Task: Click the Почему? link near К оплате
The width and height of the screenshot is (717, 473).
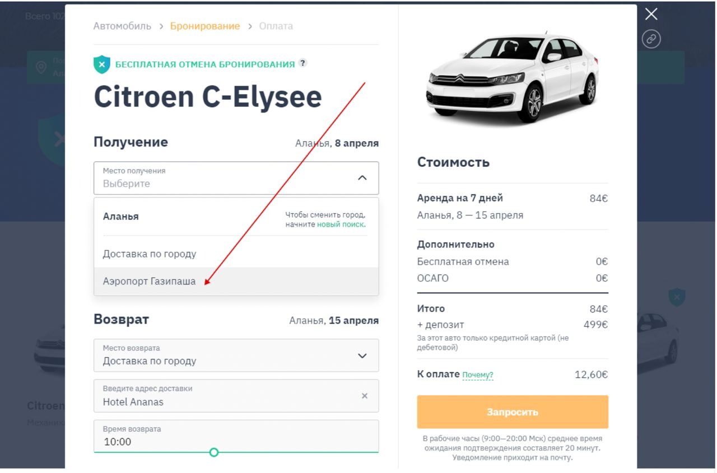Action: [478, 375]
